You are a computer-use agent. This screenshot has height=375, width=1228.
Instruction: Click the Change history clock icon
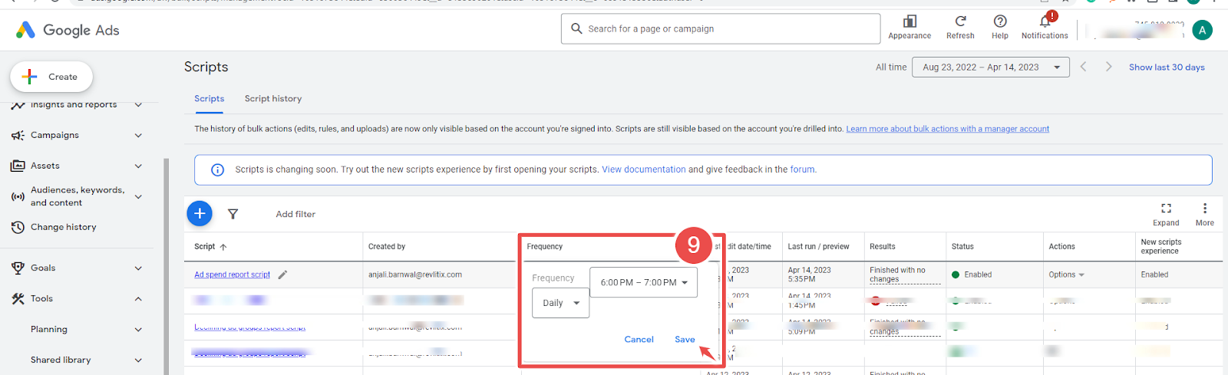(x=18, y=227)
